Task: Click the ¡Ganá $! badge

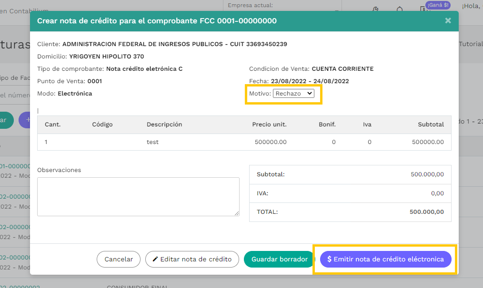Action: (438, 5)
